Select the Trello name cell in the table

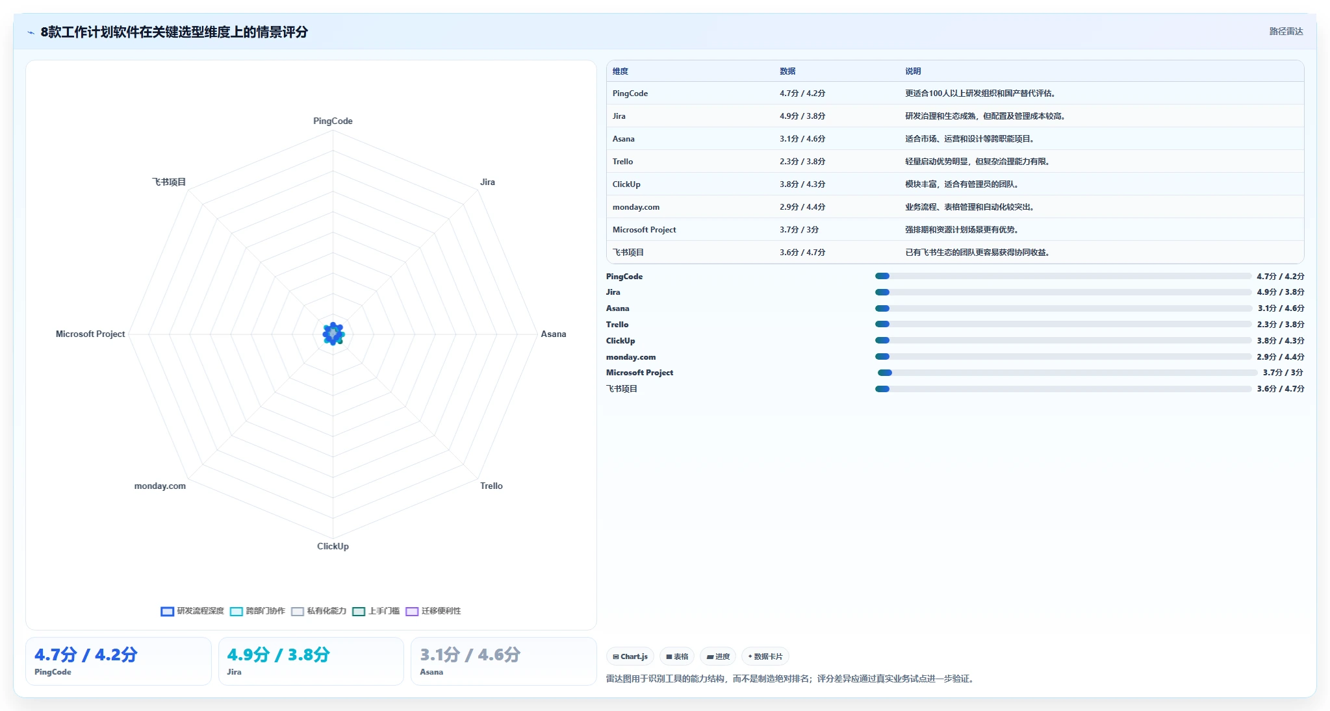pos(622,162)
